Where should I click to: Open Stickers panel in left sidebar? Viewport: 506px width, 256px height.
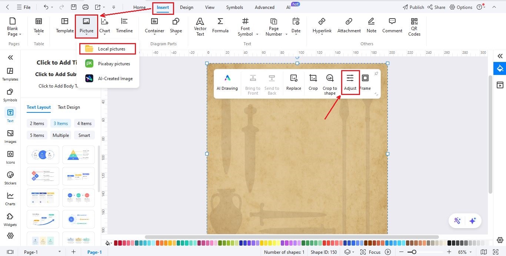[10, 178]
